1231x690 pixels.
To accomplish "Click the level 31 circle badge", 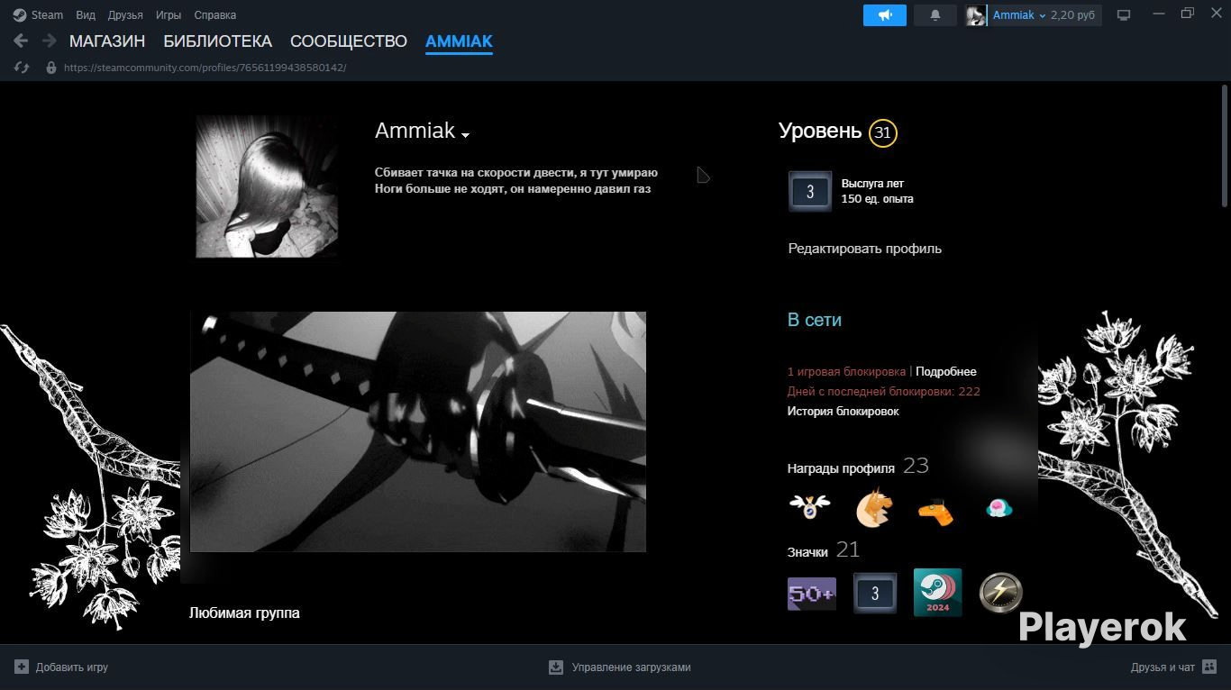I will pyautogui.click(x=883, y=133).
